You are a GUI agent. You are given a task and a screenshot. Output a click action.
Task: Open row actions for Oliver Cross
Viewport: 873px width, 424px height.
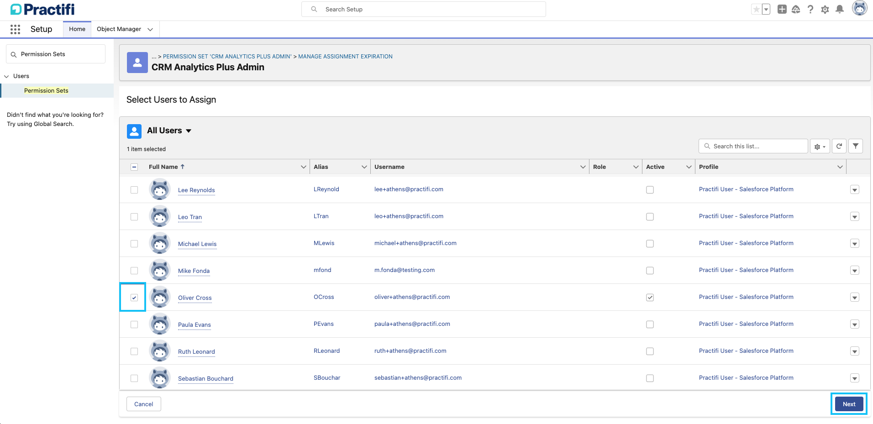pos(855,298)
